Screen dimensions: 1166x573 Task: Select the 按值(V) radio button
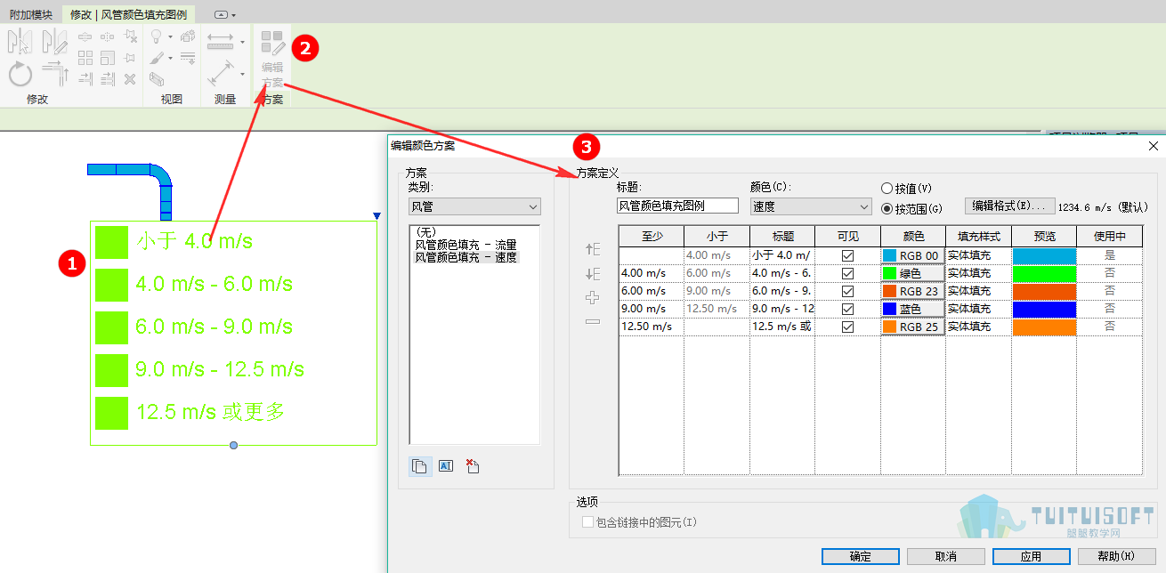pos(887,189)
